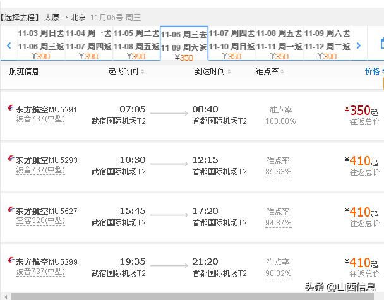Click China Eastern logo for flight MU5293
The image size is (384, 300).
pos(9,160)
